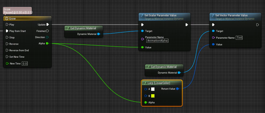
Task: Click the Set New Time exec pin
Action: (x=7, y=57)
